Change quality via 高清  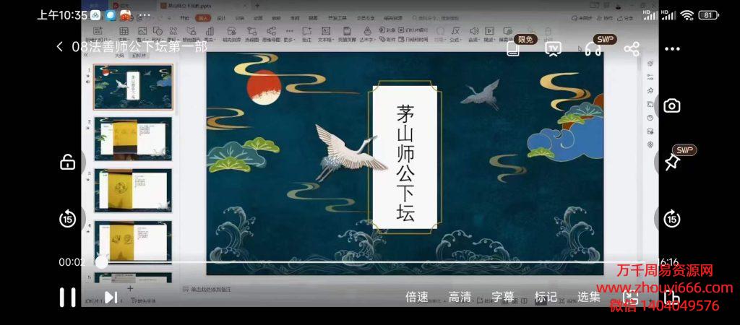click(x=460, y=297)
